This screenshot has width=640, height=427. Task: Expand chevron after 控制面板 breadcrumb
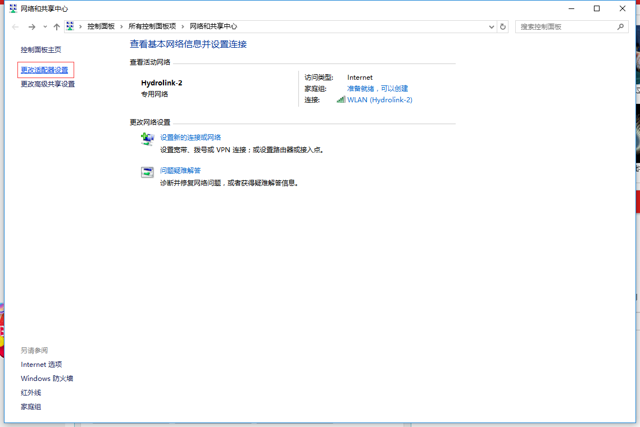[x=121, y=26]
